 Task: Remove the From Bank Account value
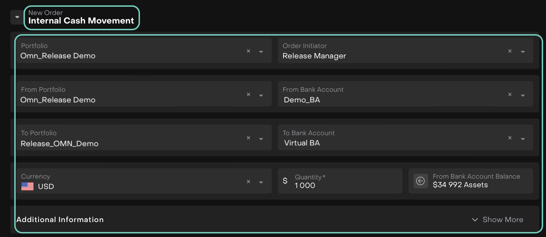click(510, 95)
